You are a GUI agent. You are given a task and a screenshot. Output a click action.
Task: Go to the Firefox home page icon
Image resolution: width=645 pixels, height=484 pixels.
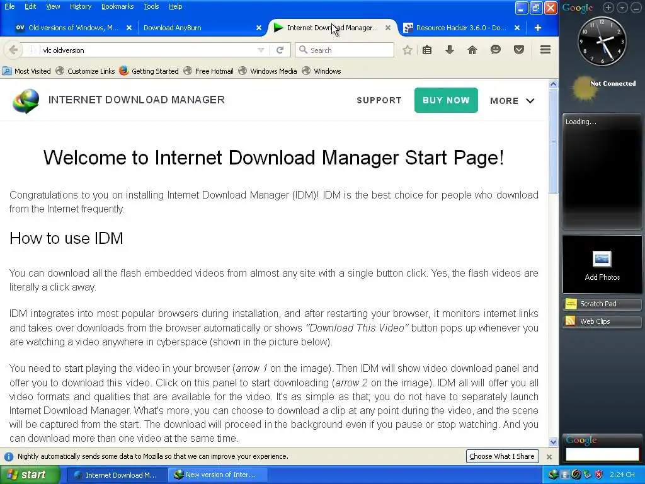pyautogui.click(x=472, y=50)
